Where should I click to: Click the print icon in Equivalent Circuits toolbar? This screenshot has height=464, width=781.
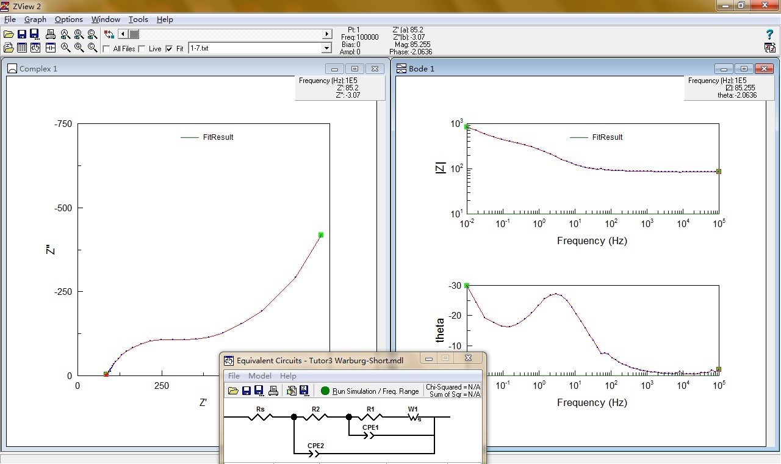pyautogui.click(x=273, y=391)
